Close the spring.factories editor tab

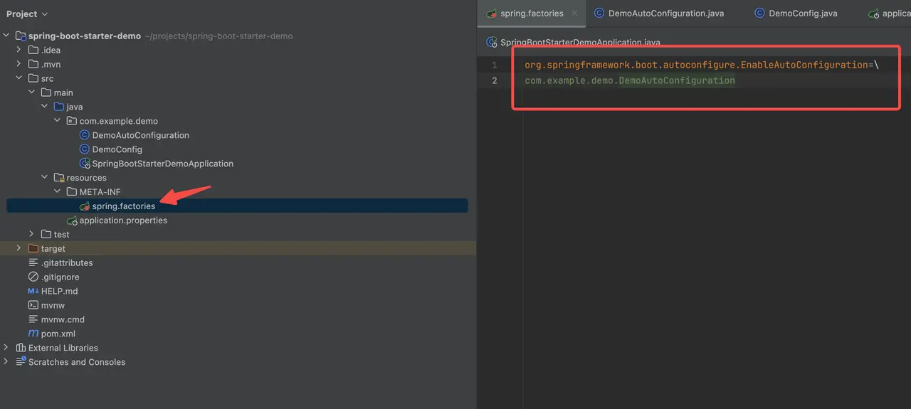tap(574, 13)
